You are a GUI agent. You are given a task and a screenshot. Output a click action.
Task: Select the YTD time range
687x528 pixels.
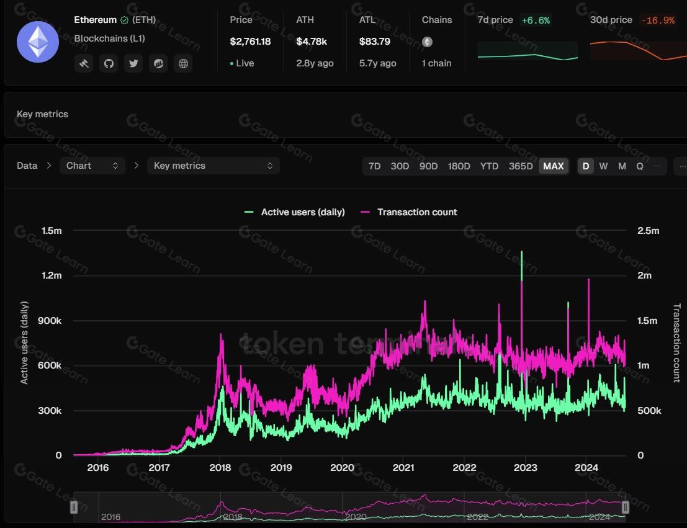[489, 166]
